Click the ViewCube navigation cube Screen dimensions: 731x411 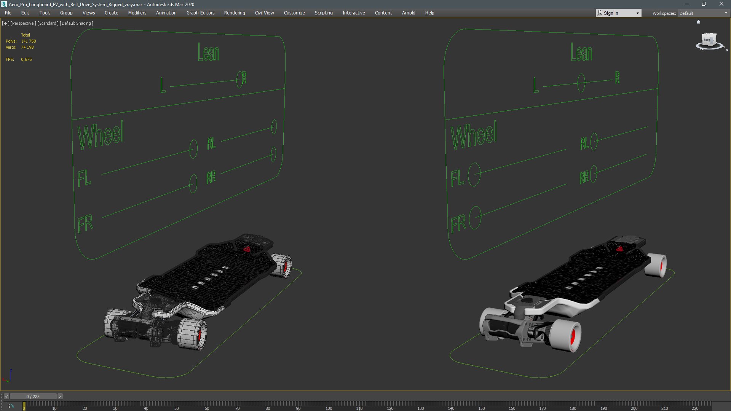[709, 40]
